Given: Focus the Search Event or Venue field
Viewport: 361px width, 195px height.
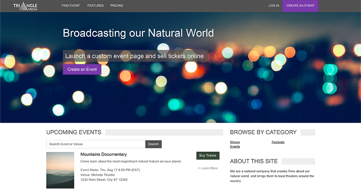Looking at the screenshot, I should (96, 144).
